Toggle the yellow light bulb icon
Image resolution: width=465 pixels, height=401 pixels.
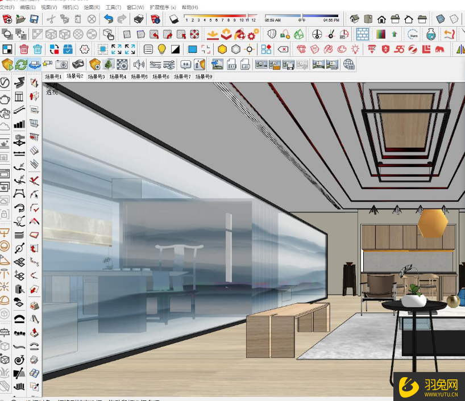click(x=162, y=49)
